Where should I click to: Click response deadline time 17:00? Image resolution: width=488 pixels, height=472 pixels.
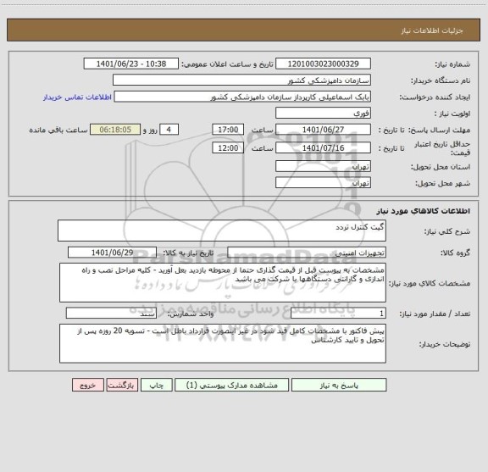click(228, 130)
